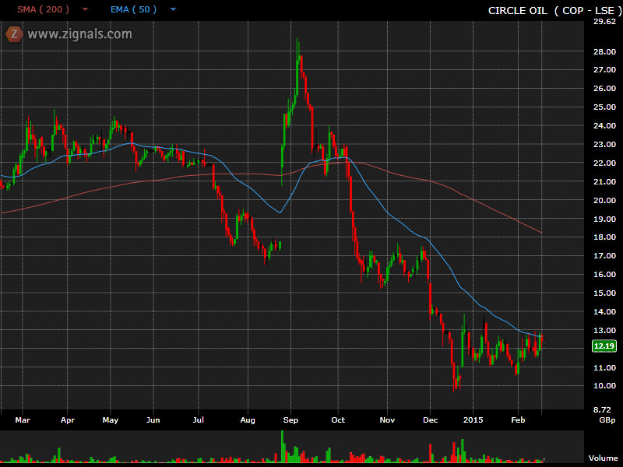Click the September peak candle near 28.00
The height and width of the screenshot is (467, 623).
click(x=297, y=54)
